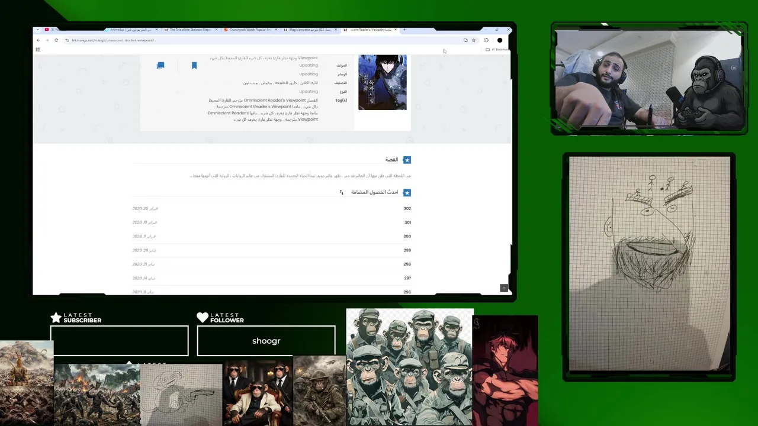Open the comments speech-bubble icon
The image size is (758, 426).
[160, 66]
